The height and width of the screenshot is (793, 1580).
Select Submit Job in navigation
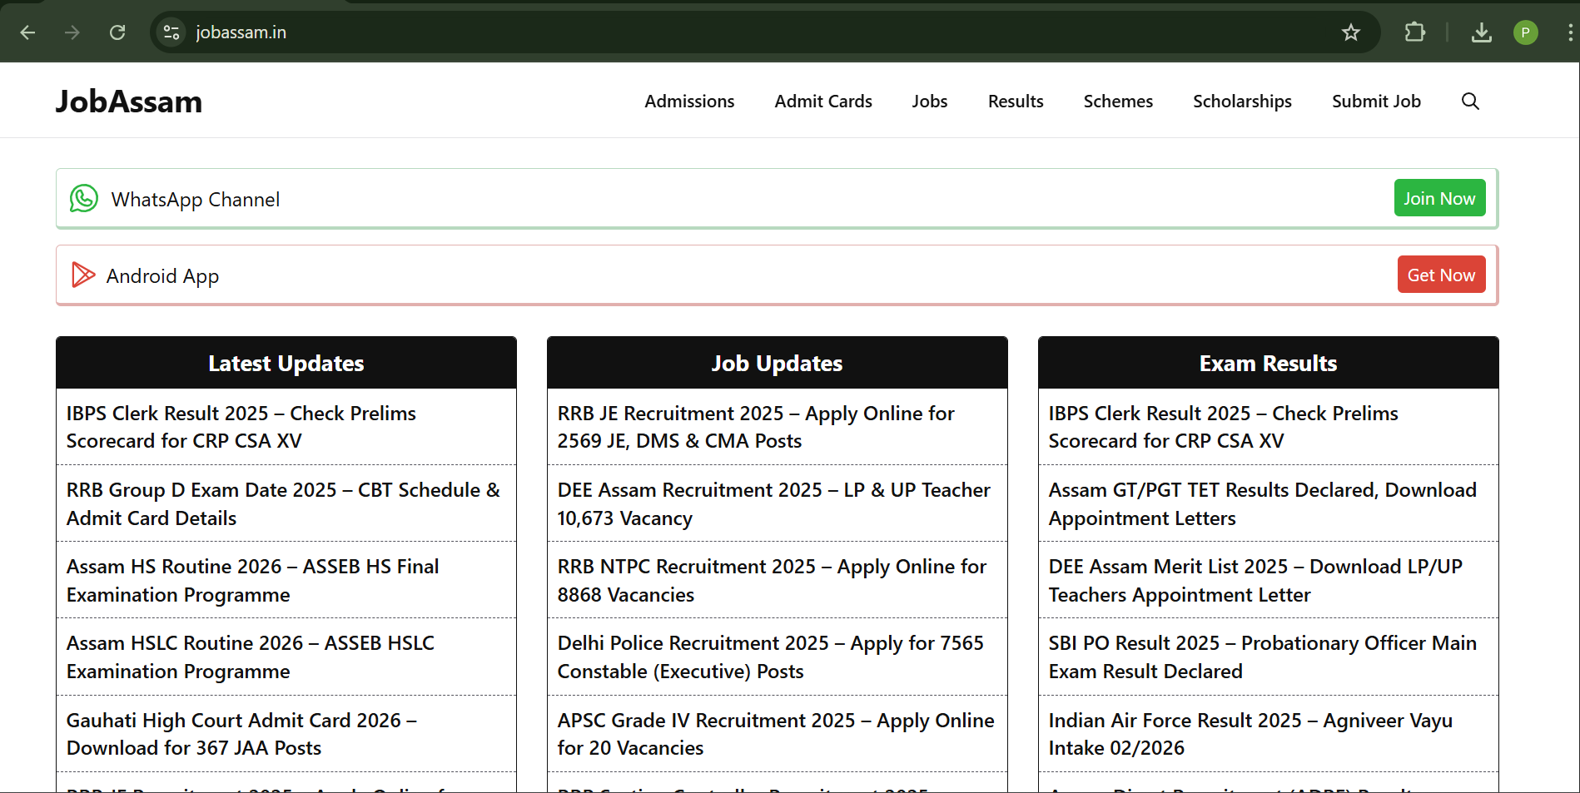(1375, 102)
